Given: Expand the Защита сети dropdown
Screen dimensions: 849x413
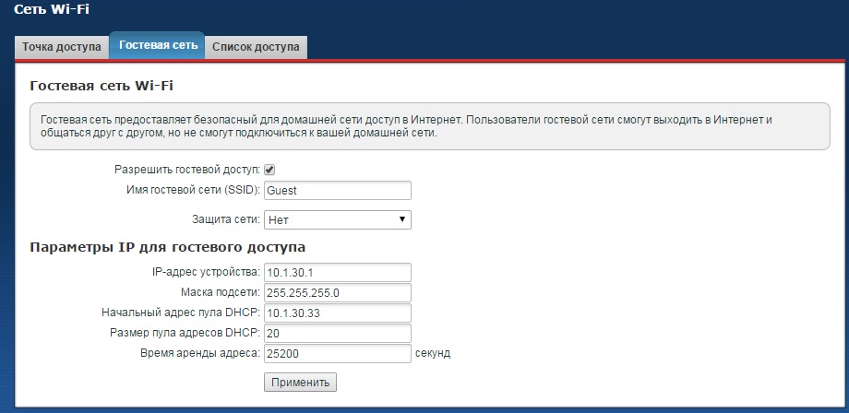Looking at the screenshot, I should point(337,219).
